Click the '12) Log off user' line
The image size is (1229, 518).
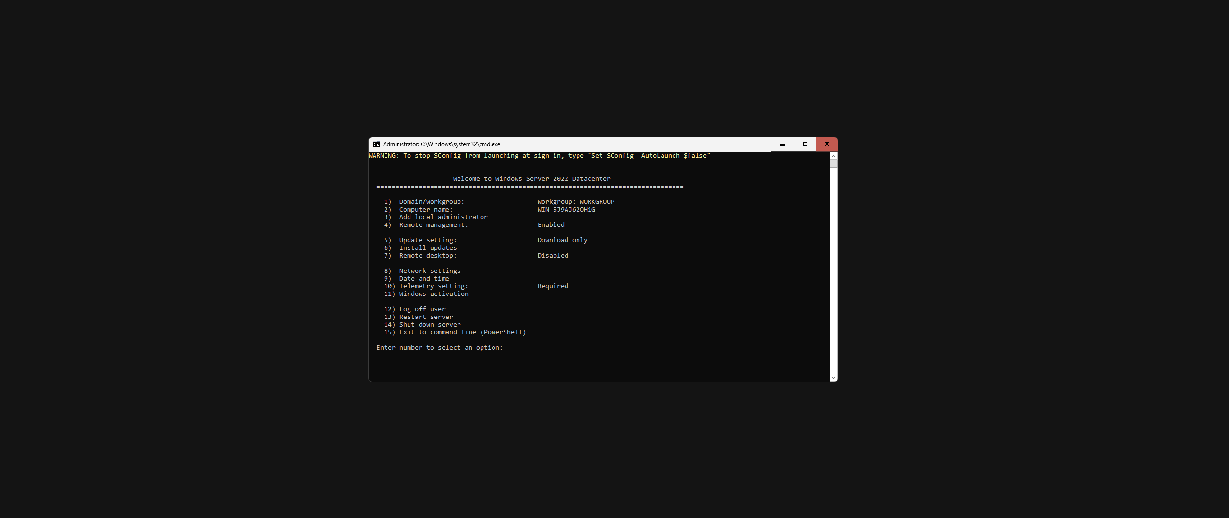pyautogui.click(x=414, y=309)
